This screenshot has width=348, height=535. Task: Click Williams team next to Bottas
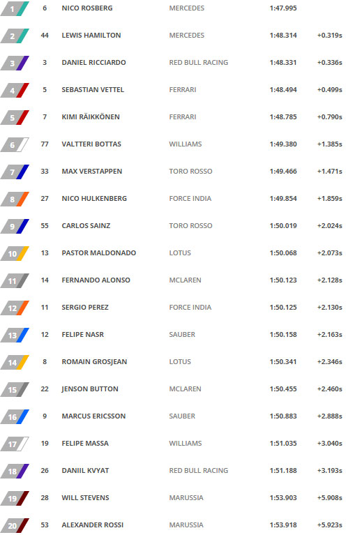(186, 144)
